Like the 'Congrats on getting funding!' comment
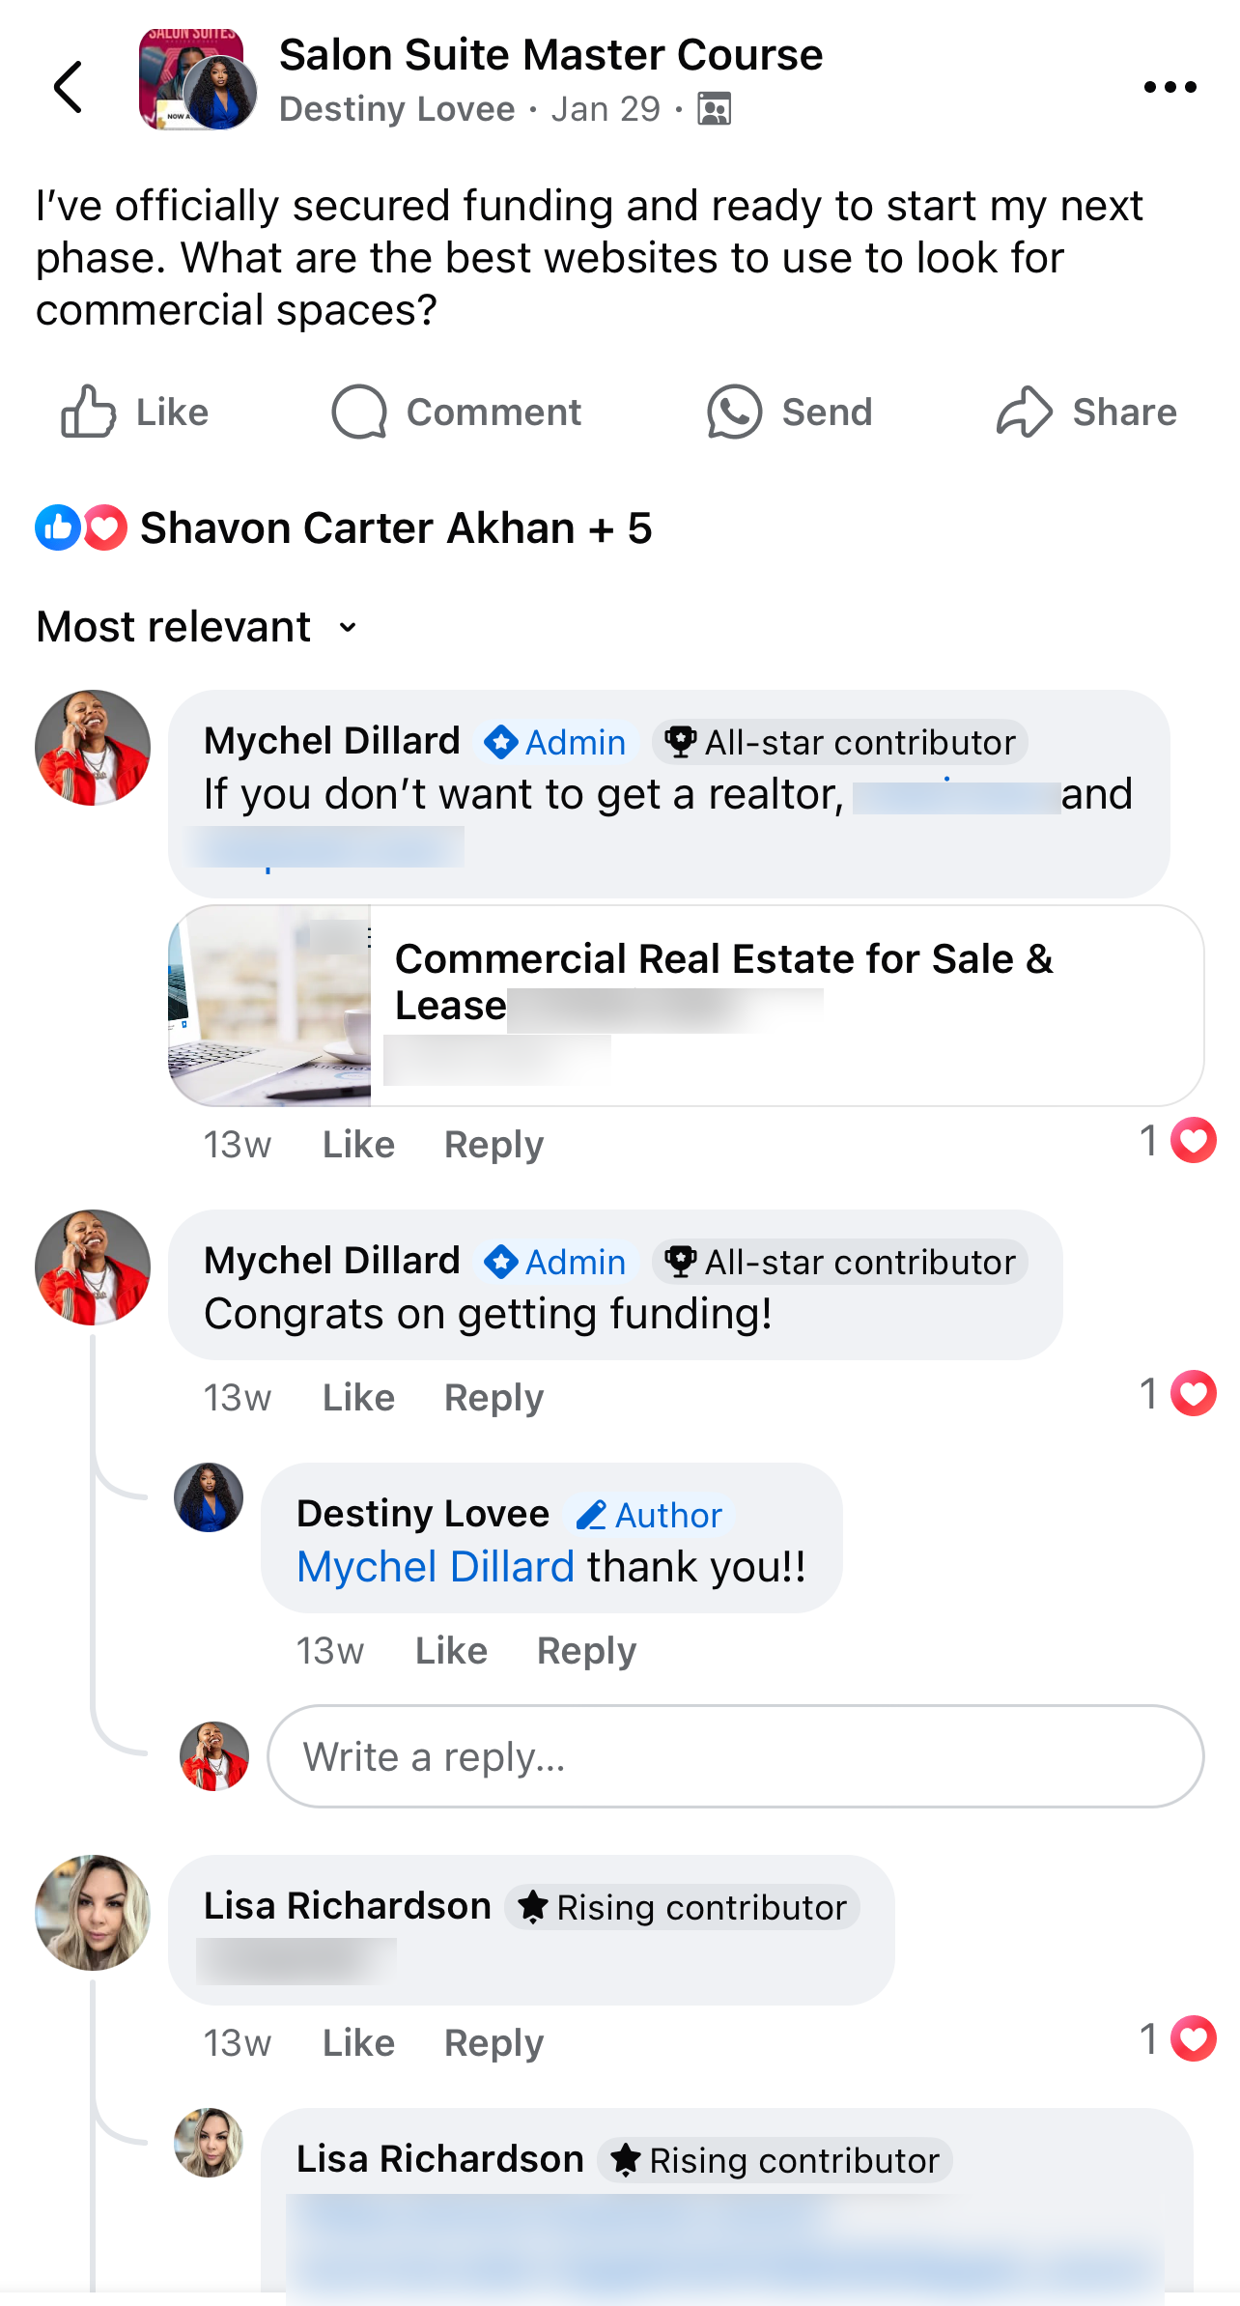The height and width of the screenshot is (2306, 1240). 358,1398
